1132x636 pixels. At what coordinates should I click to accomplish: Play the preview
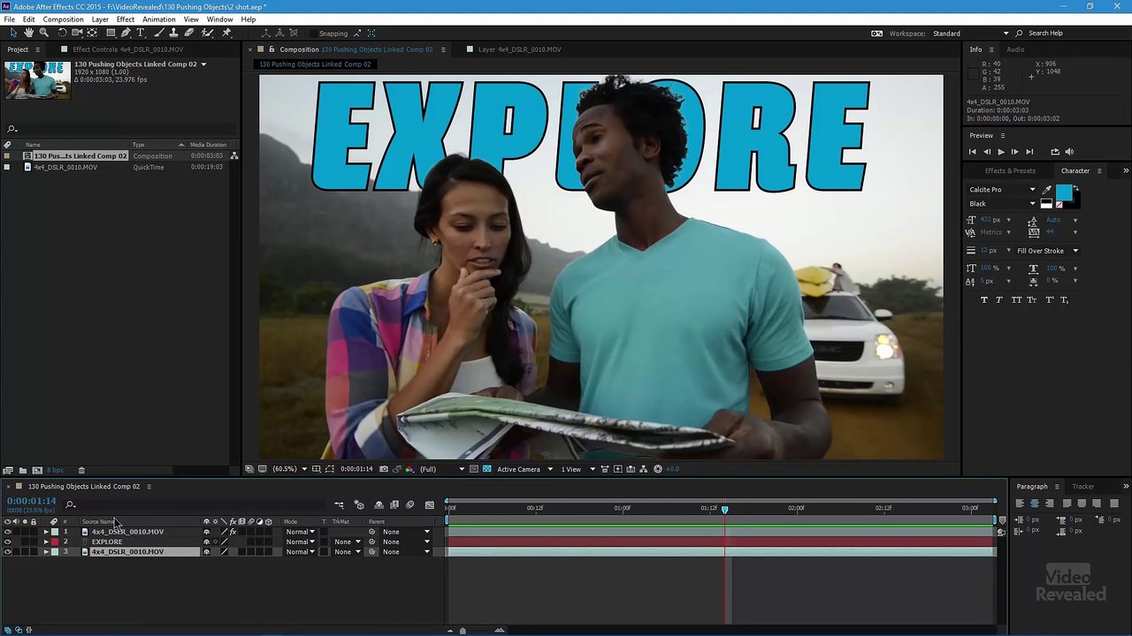1000,152
